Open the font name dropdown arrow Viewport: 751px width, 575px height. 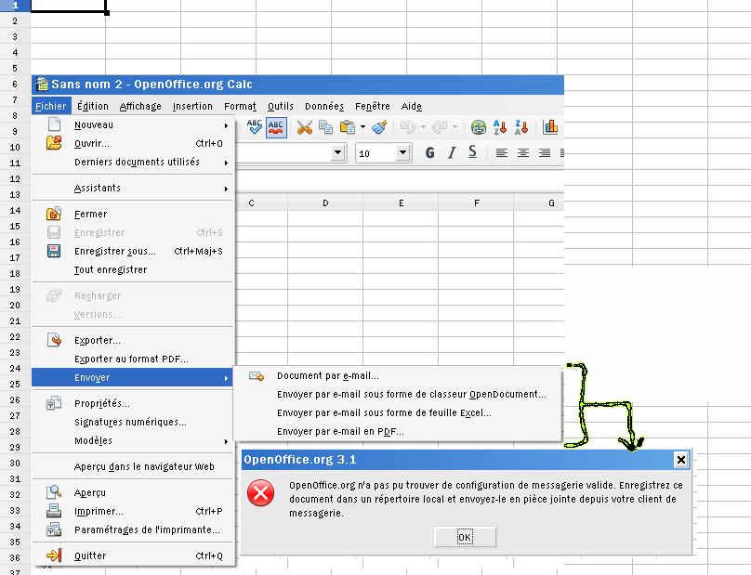coord(338,153)
